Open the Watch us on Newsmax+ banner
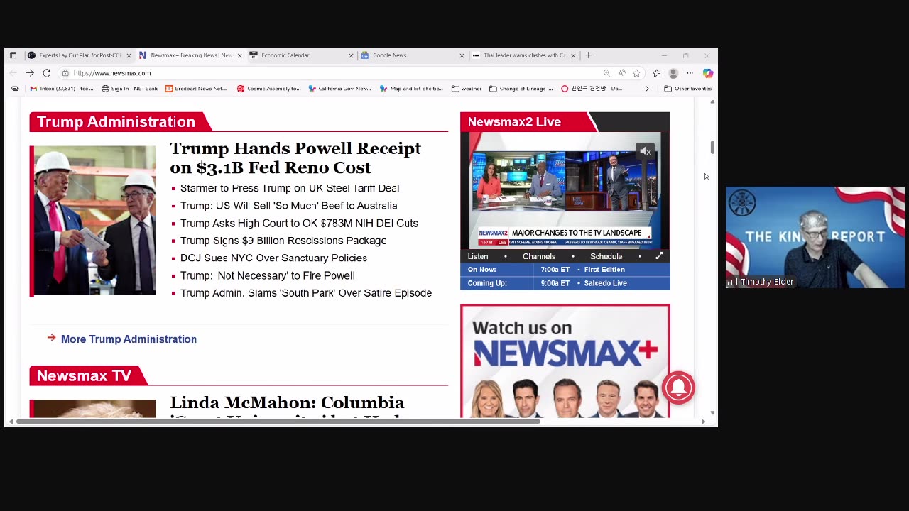This screenshot has width=909, height=511. point(565,361)
